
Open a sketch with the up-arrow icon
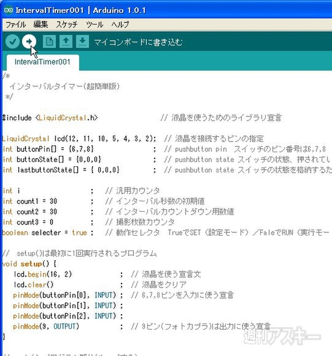click(x=66, y=42)
